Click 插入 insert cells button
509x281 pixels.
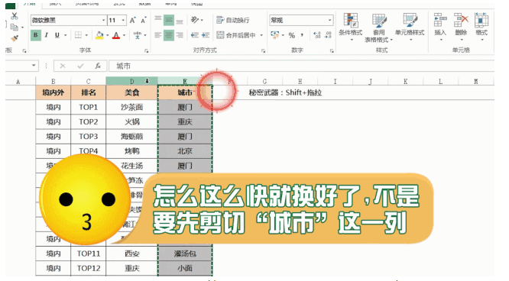point(440,27)
